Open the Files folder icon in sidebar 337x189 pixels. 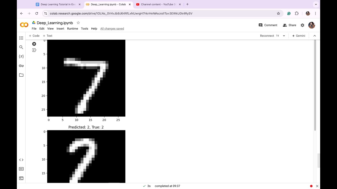(x=21, y=75)
